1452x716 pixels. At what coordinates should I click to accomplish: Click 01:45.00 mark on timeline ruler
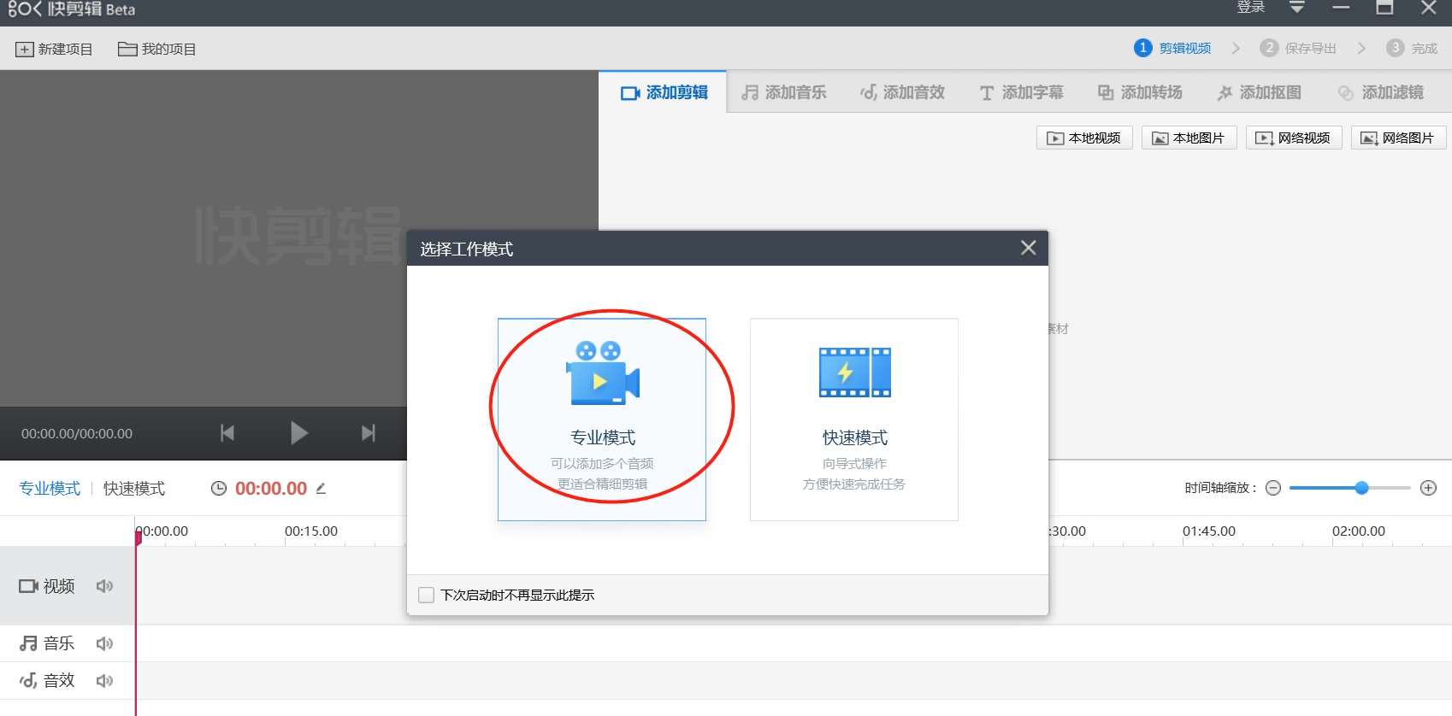click(x=1209, y=531)
